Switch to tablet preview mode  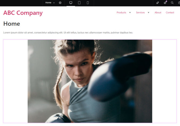pyautogui.click(x=79, y=3)
